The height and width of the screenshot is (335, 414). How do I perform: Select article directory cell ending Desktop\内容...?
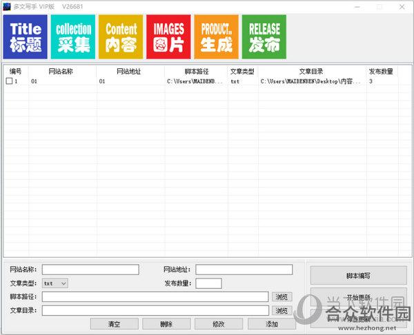310,81
